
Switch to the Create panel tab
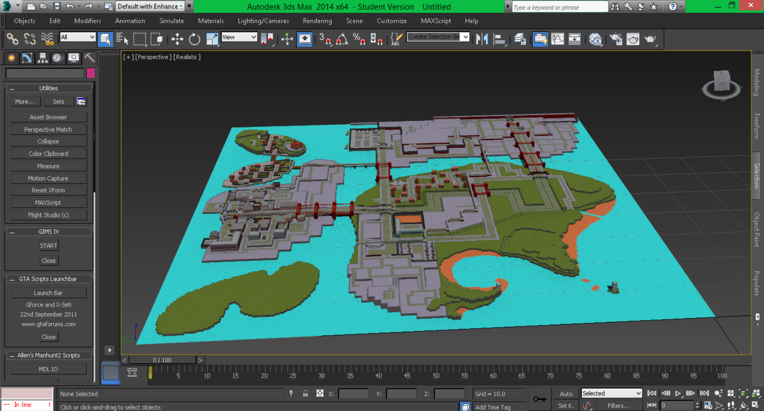click(11, 58)
